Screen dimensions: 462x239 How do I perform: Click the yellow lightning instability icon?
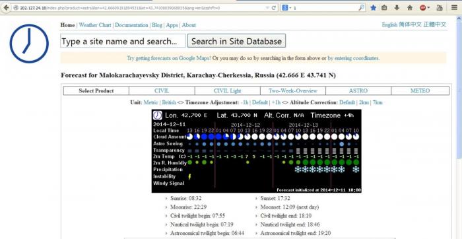pyautogui.click(x=190, y=176)
